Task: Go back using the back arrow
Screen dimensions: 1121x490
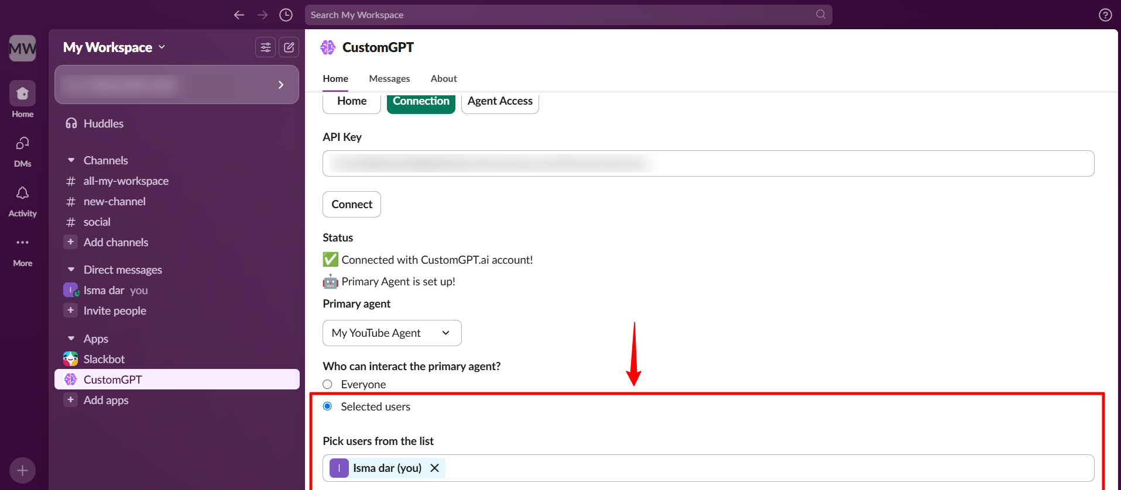Action: click(x=239, y=15)
